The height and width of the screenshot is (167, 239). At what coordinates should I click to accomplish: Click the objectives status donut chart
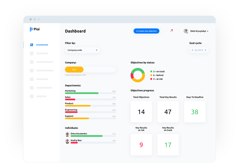138,75
